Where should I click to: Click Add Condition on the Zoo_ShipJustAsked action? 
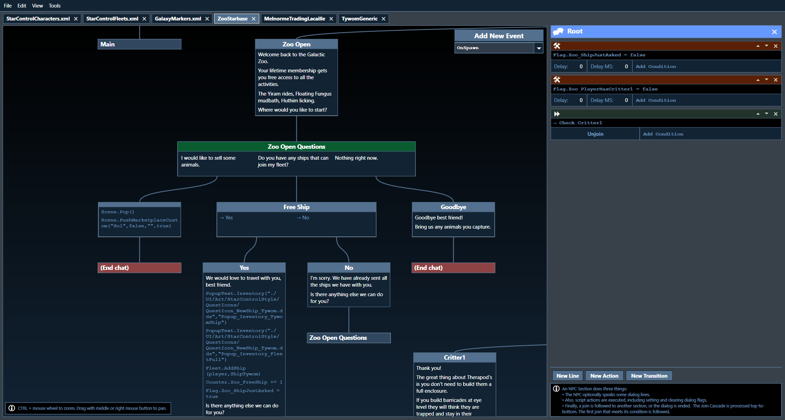[x=656, y=66]
